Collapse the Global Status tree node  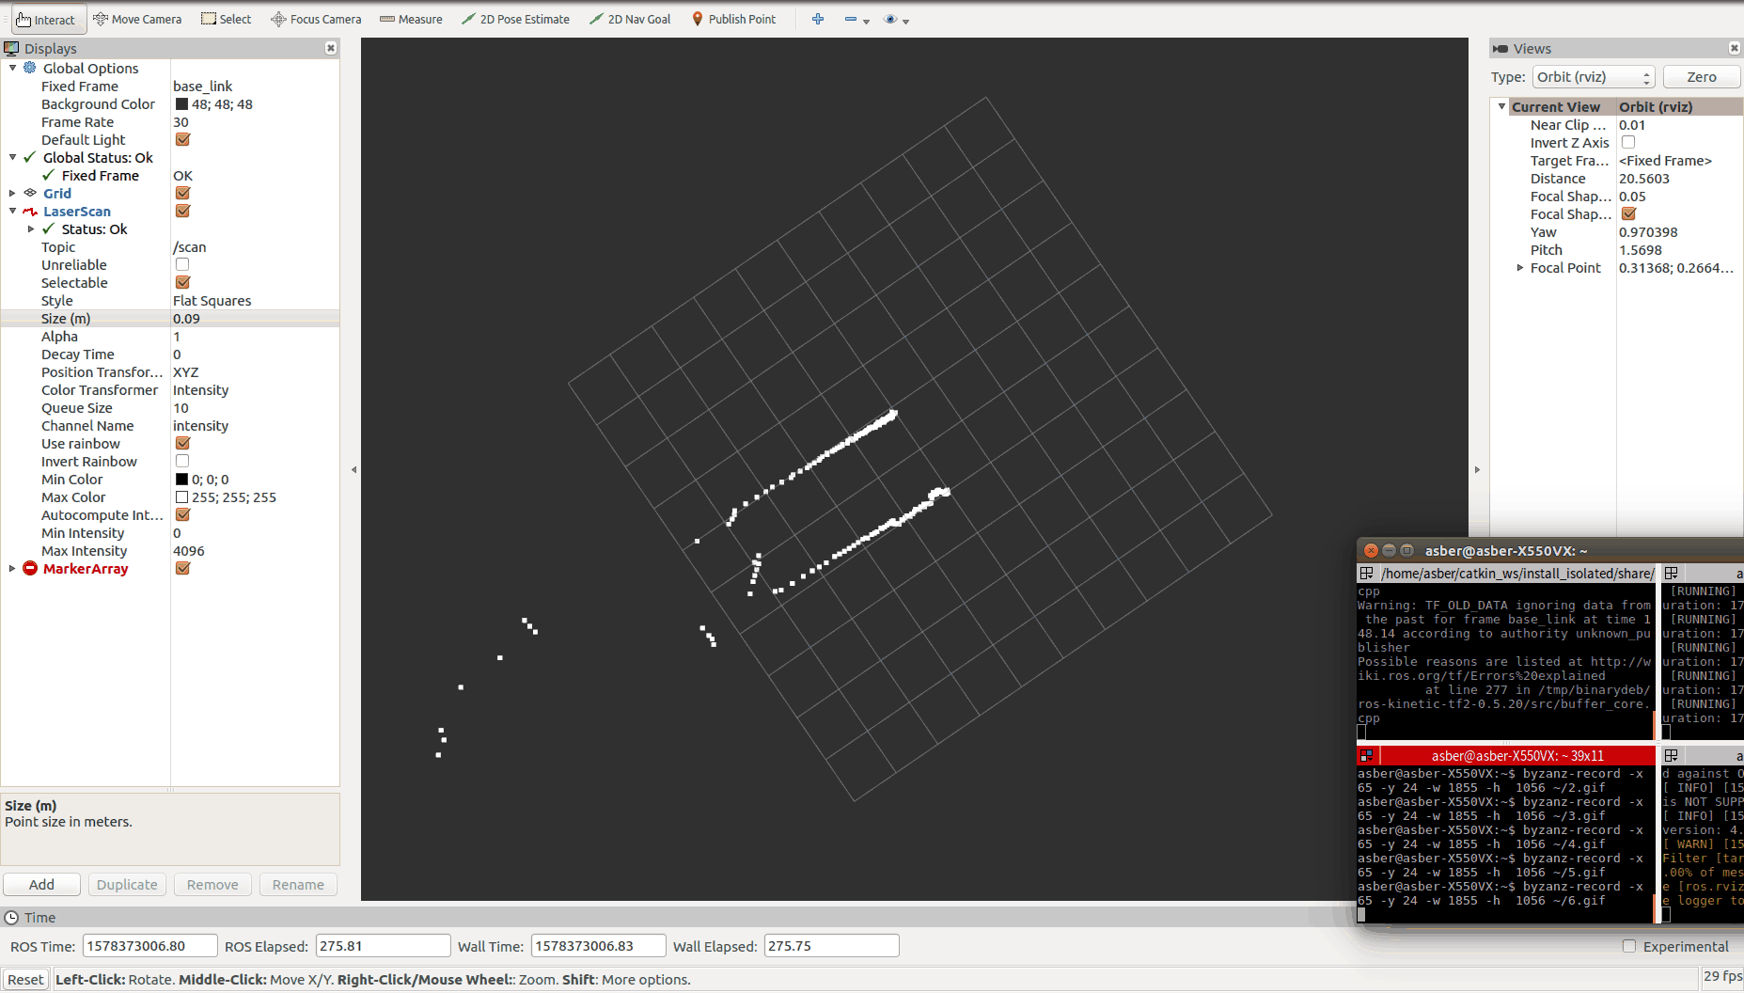click(12, 157)
